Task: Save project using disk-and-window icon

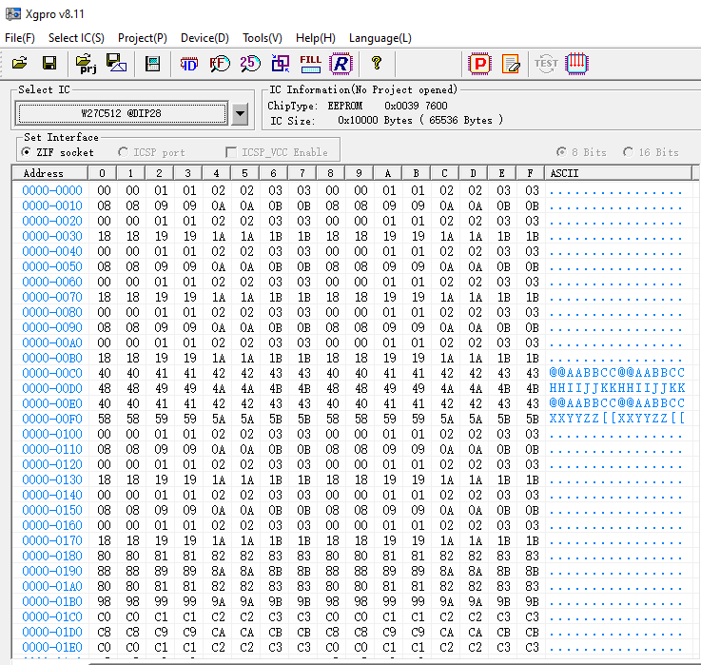Action: pyautogui.click(x=116, y=63)
